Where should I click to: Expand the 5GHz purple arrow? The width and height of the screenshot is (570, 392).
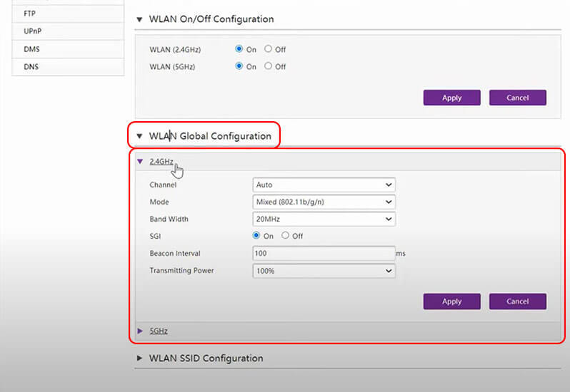(140, 331)
